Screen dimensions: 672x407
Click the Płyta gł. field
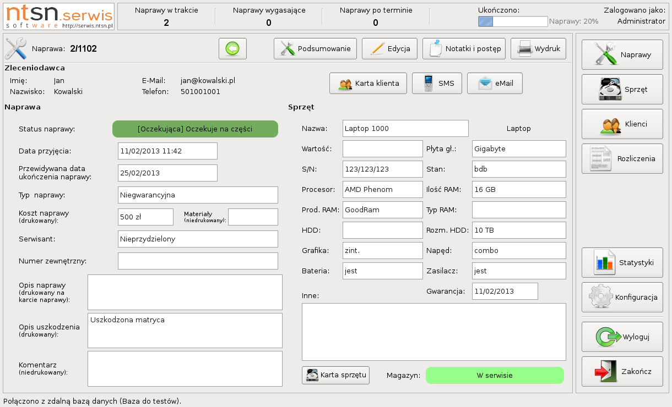point(519,148)
